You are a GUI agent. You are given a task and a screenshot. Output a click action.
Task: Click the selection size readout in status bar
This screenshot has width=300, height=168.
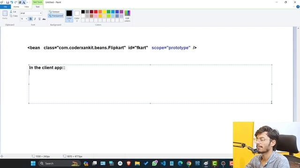click(41, 156)
